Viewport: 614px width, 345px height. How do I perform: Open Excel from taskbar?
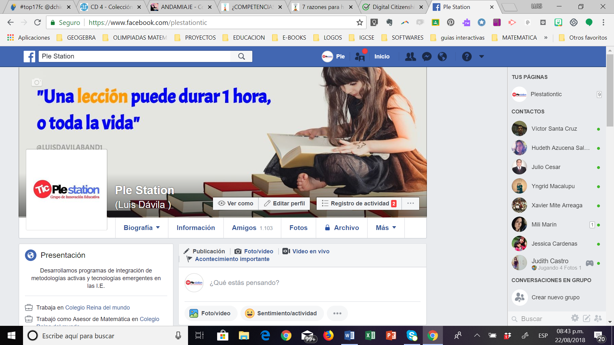(370, 335)
